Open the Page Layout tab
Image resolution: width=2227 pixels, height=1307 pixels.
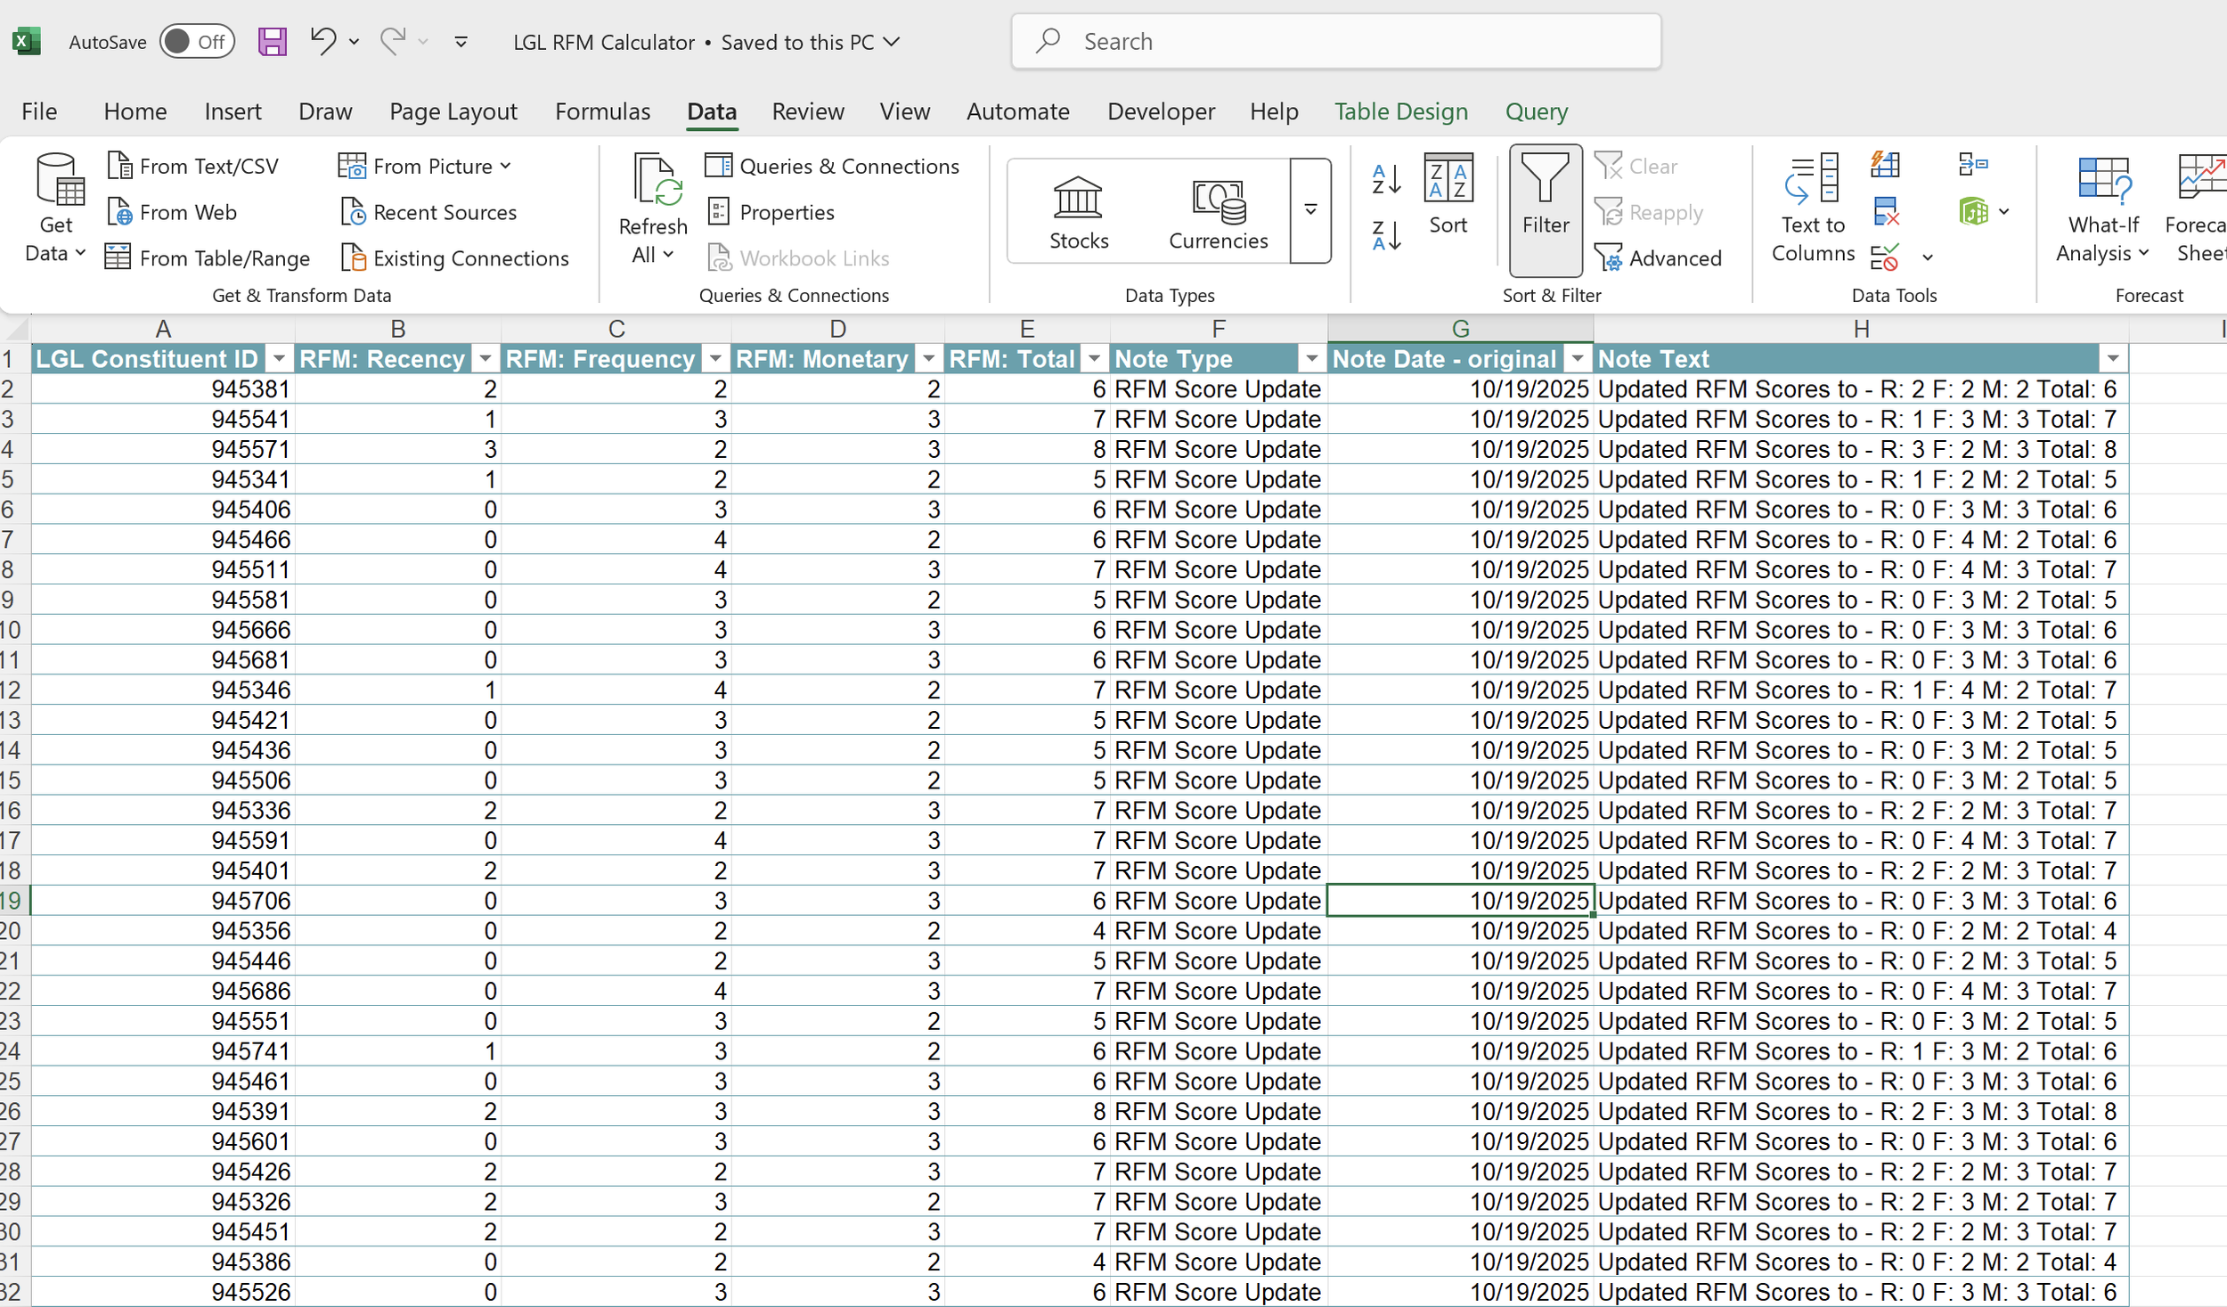[x=453, y=111]
